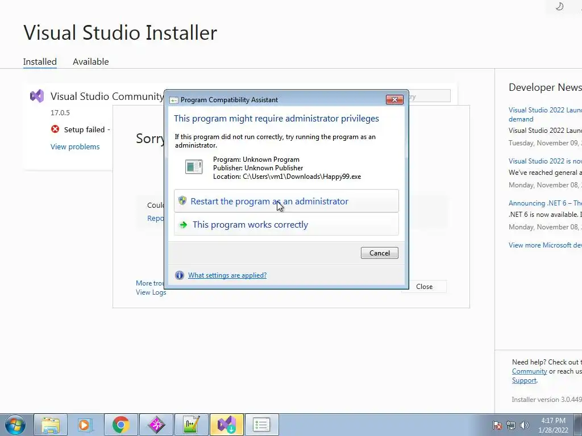Open the Windows Start menu
Screen dimensions: 582x436
[15, 425]
